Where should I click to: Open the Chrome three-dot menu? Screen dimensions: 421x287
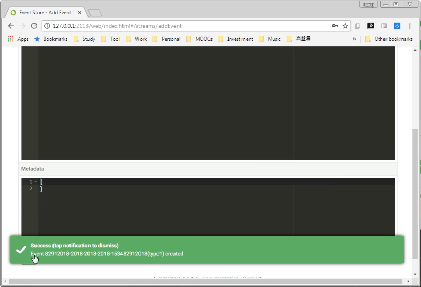(x=410, y=26)
